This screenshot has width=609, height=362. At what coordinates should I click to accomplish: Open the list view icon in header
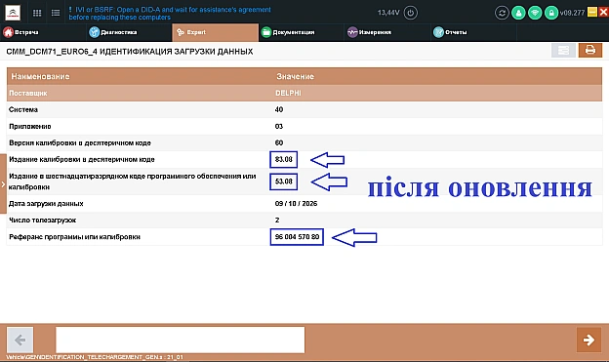pos(56,13)
